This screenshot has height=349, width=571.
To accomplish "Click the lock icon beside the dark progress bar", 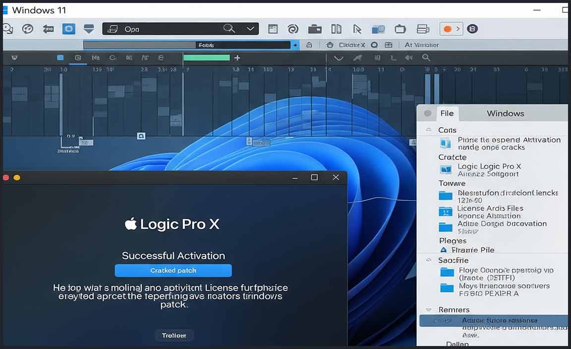I will (x=309, y=45).
